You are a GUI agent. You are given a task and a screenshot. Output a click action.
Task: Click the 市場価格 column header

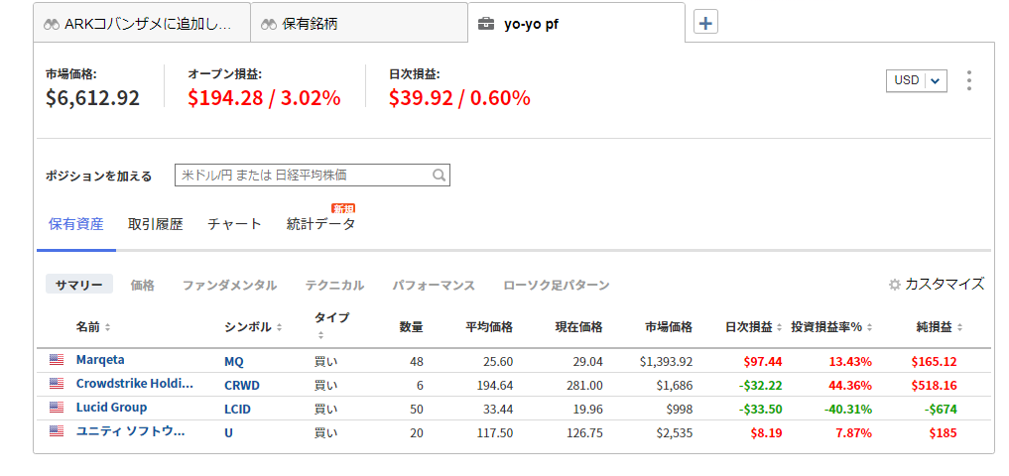coord(669,327)
